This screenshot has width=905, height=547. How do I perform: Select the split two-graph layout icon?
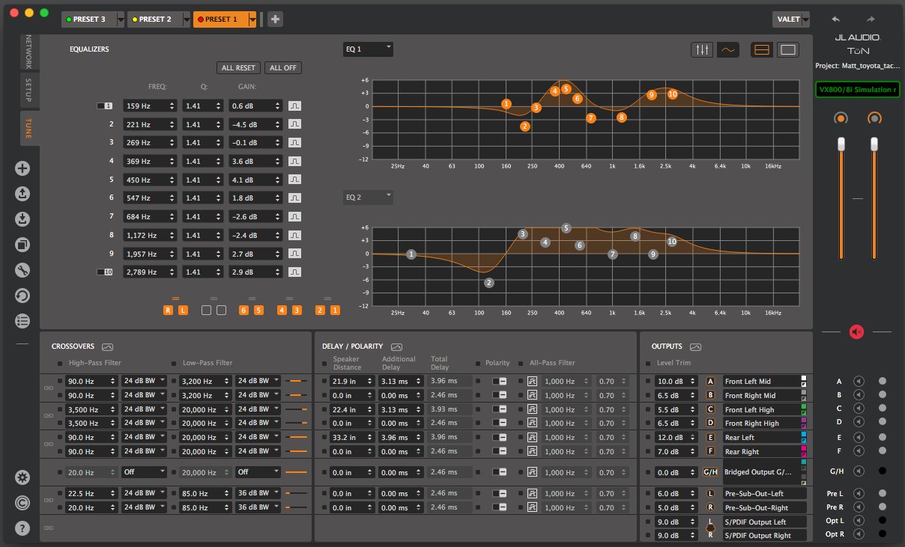pos(762,49)
